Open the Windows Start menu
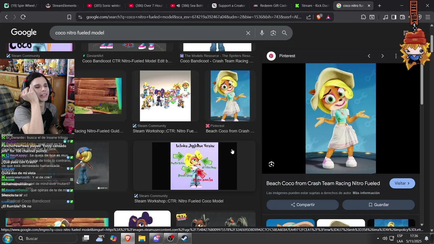Screen dimensions: 434x244 click(7, 238)
